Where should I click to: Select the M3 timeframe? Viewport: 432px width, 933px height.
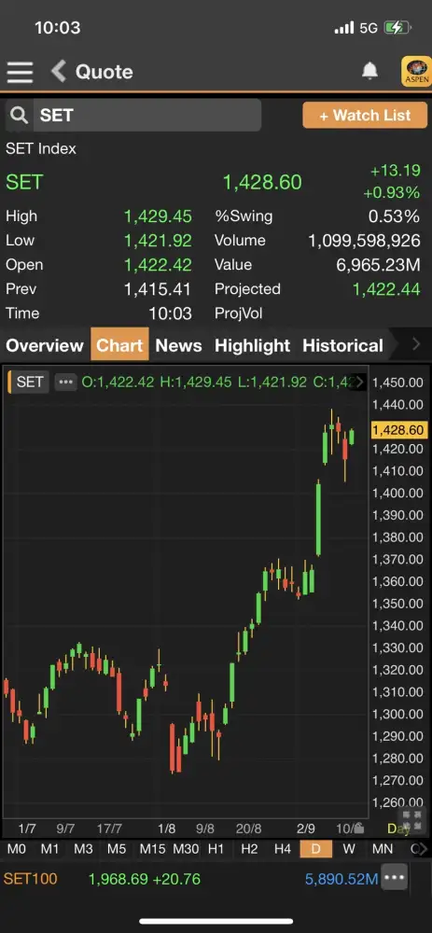tap(83, 849)
